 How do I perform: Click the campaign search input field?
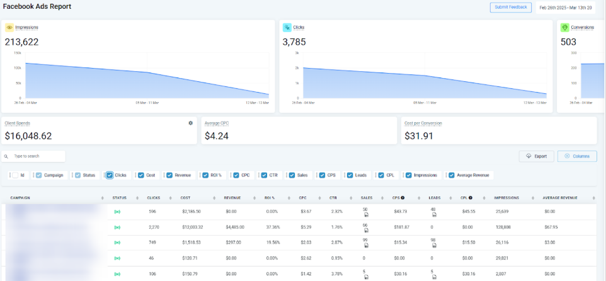(37, 156)
